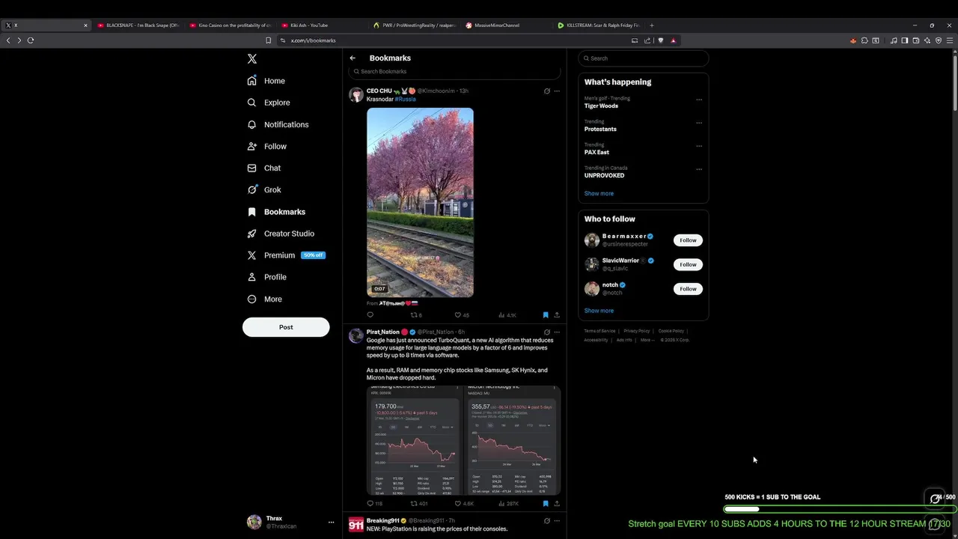Open more options on Pirat_Nation post
Screen dimensions: 958x539
(x=557, y=332)
